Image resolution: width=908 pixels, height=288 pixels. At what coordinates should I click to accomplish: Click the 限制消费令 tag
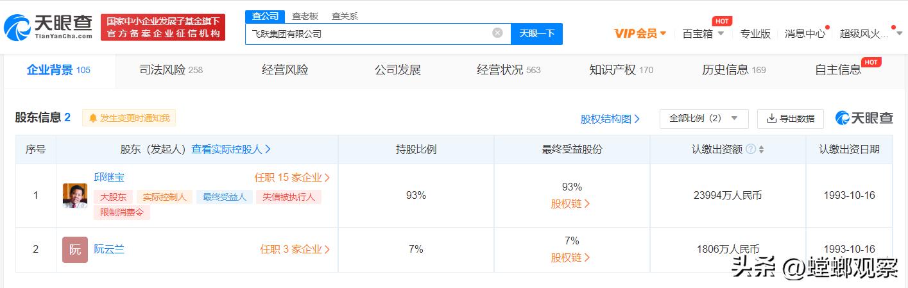(122, 212)
